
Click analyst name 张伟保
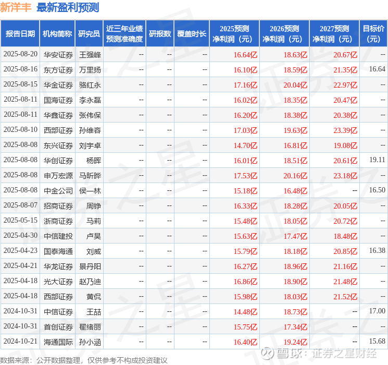point(90,115)
